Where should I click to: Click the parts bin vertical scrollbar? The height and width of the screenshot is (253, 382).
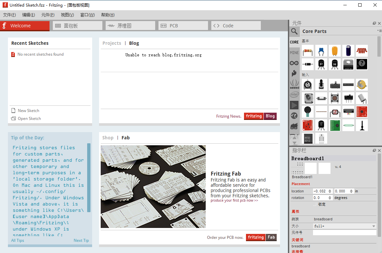[x=379, y=47]
